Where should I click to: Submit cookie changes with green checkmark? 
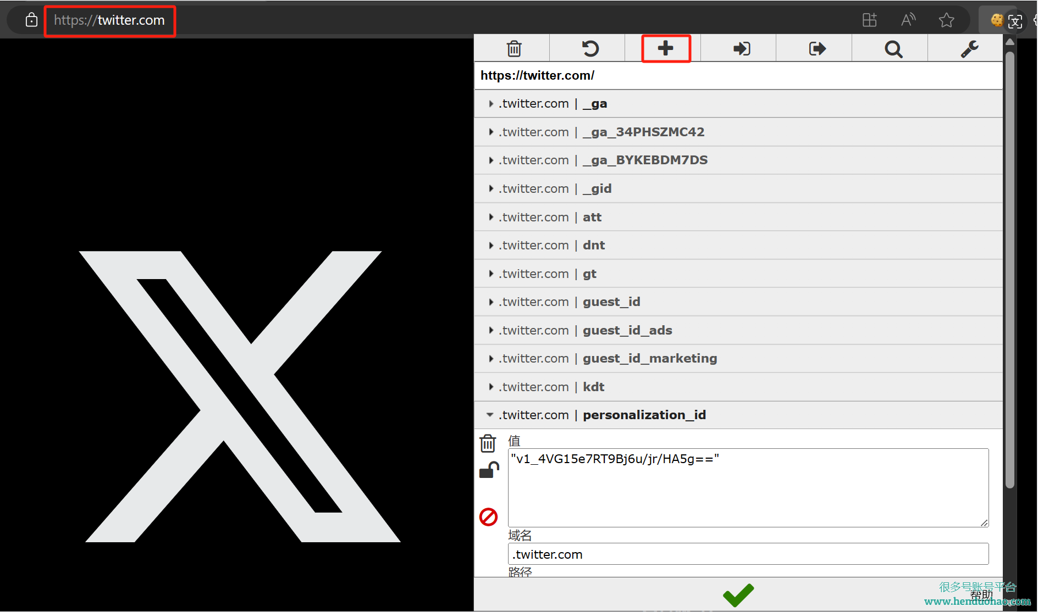click(738, 595)
